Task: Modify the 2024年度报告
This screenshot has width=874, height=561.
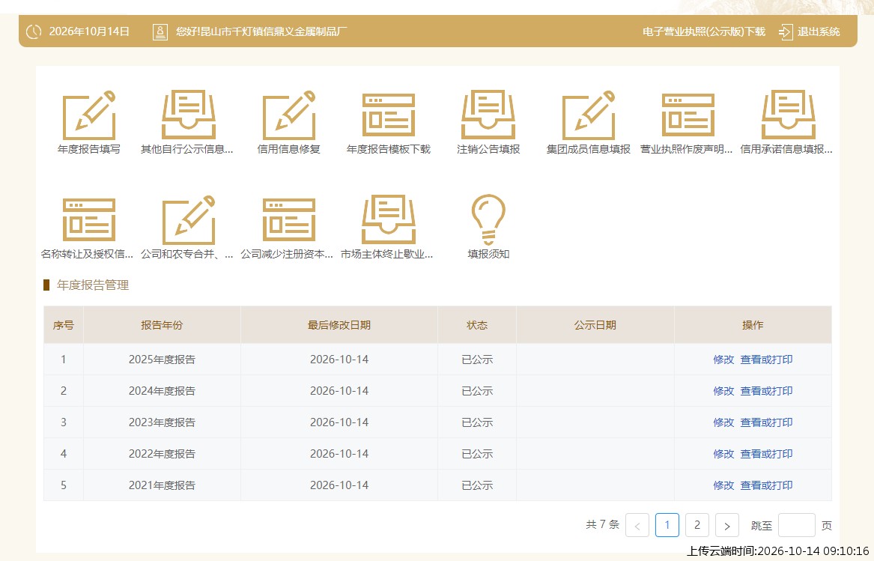Action: click(723, 391)
